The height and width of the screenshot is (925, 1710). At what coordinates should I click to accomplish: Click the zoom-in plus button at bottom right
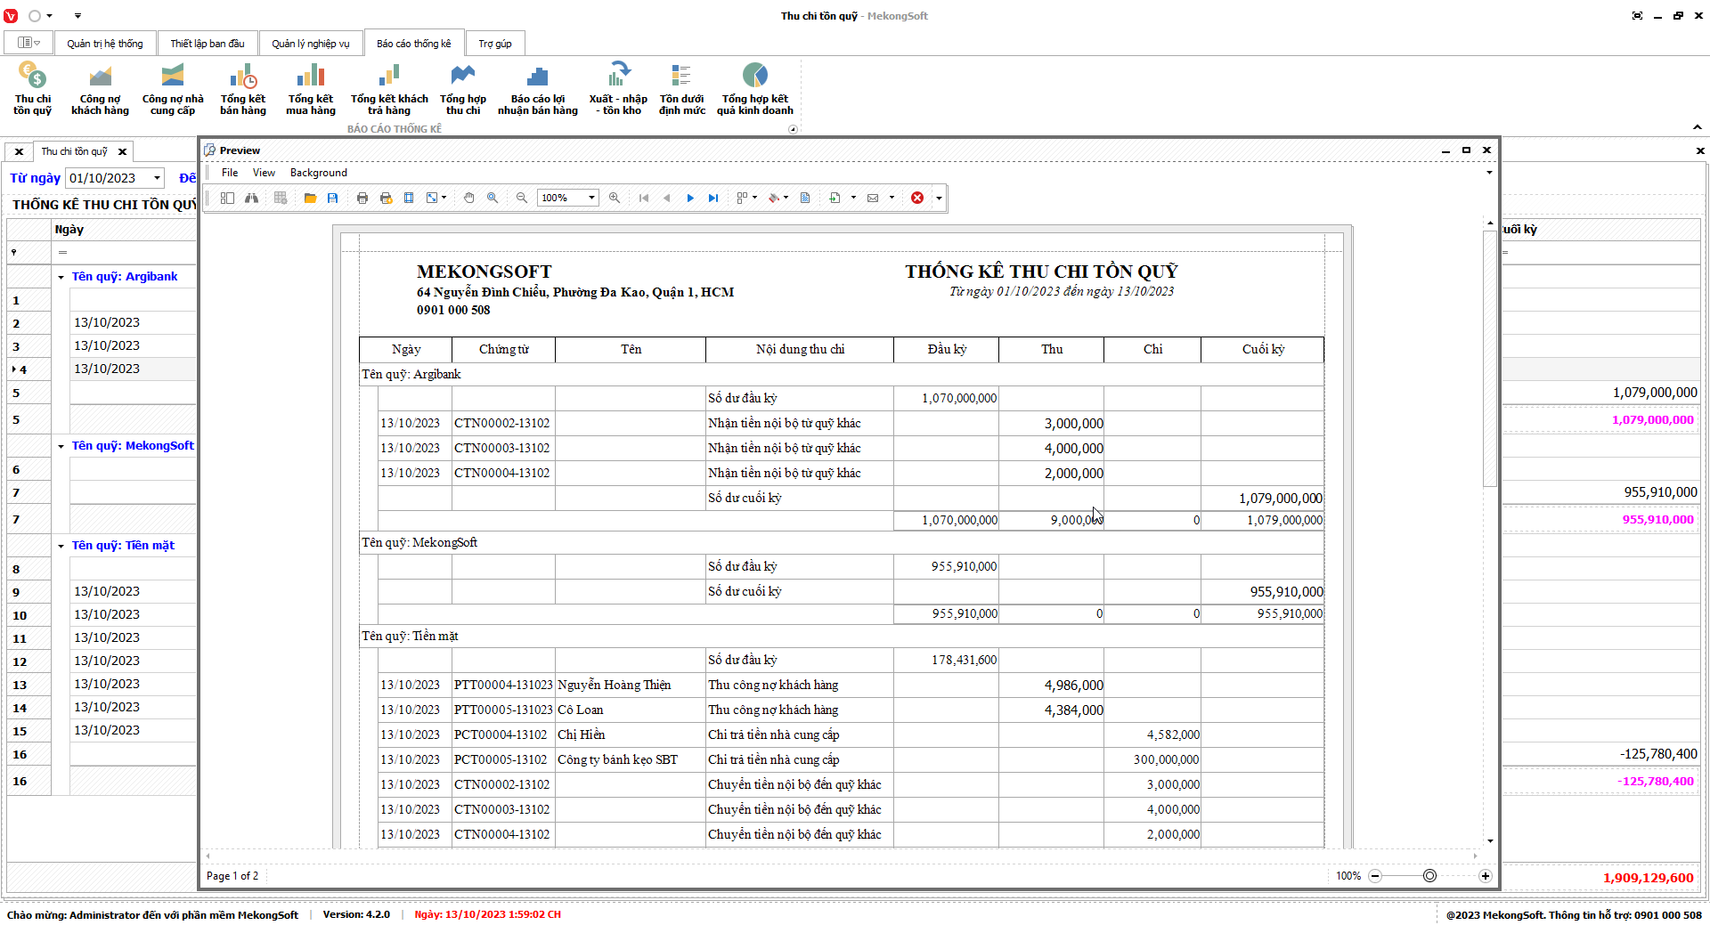(x=1486, y=876)
